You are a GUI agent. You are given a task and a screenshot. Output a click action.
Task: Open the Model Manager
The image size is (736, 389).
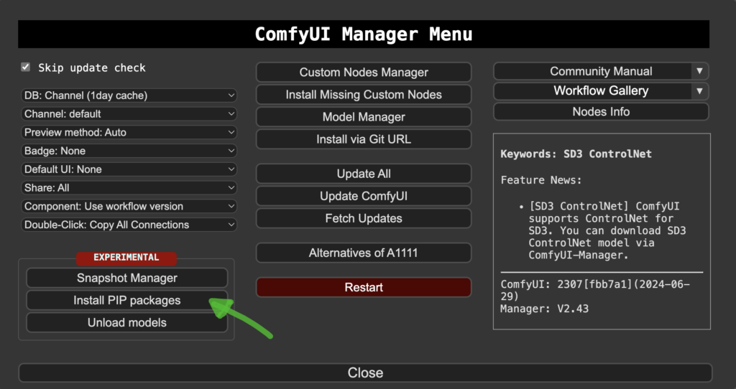click(364, 117)
